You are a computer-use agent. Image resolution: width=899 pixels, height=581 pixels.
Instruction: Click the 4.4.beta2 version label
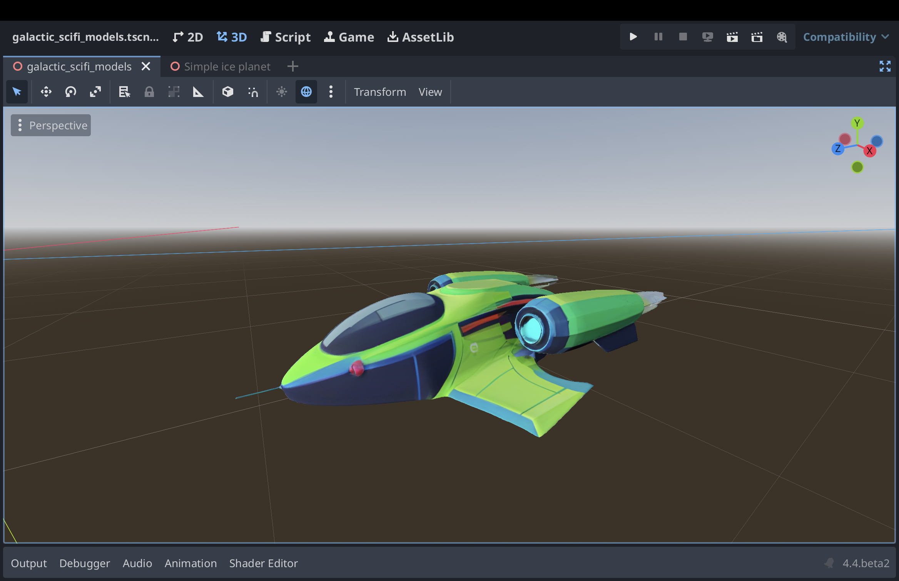866,563
